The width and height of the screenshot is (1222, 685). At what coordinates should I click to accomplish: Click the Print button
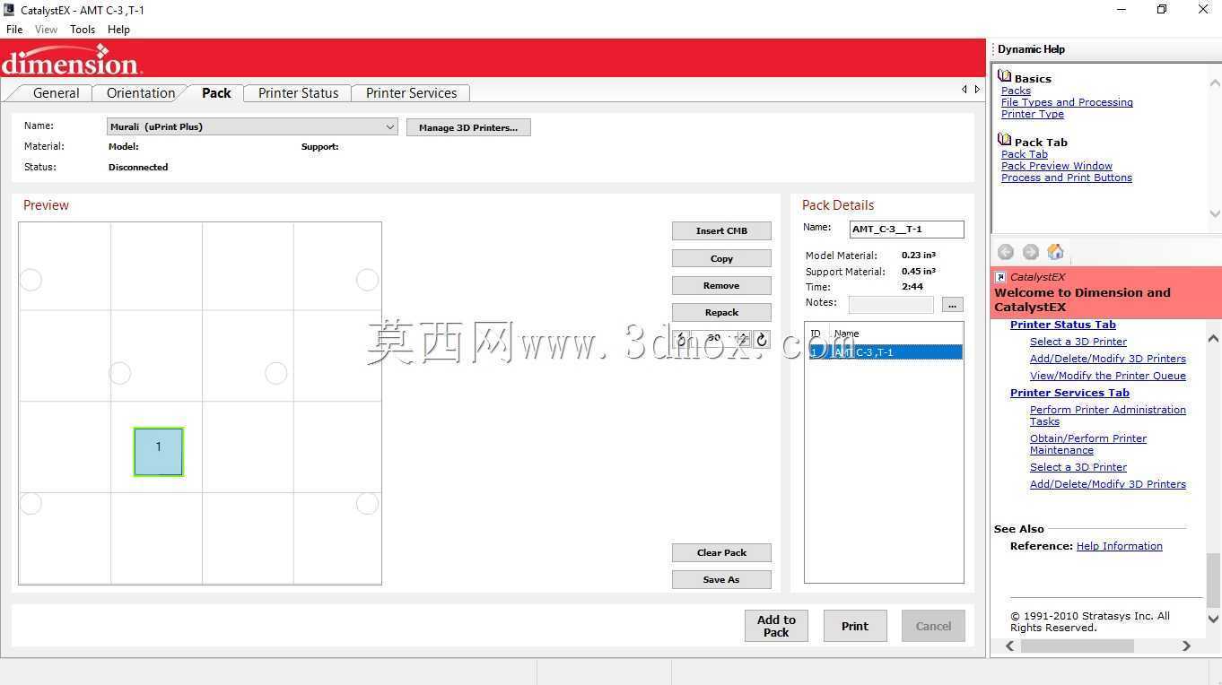tap(855, 626)
